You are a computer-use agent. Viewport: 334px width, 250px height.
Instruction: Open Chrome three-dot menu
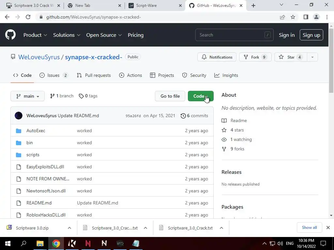tap(327, 17)
